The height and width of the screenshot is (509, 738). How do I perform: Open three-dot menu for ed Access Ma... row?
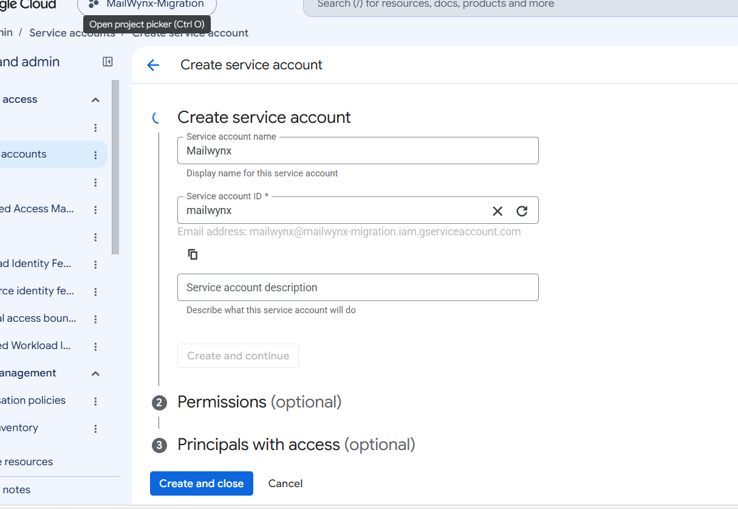(95, 210)
